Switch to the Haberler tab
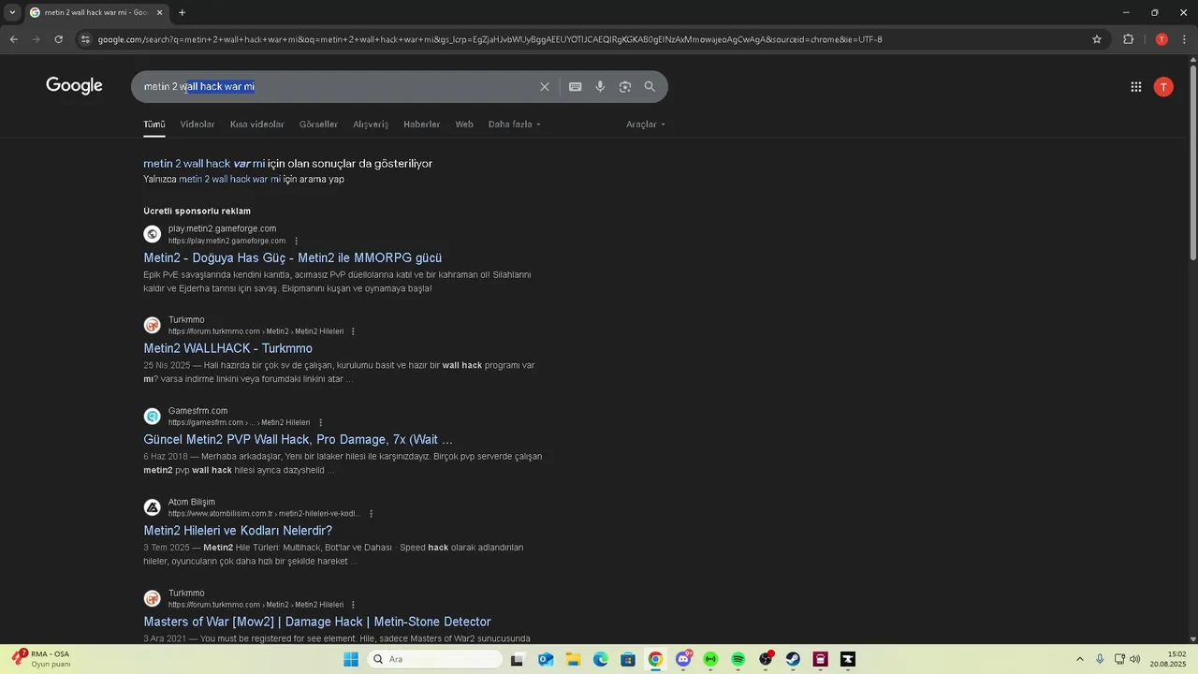The image size is (1198, 674). [421, 125]
